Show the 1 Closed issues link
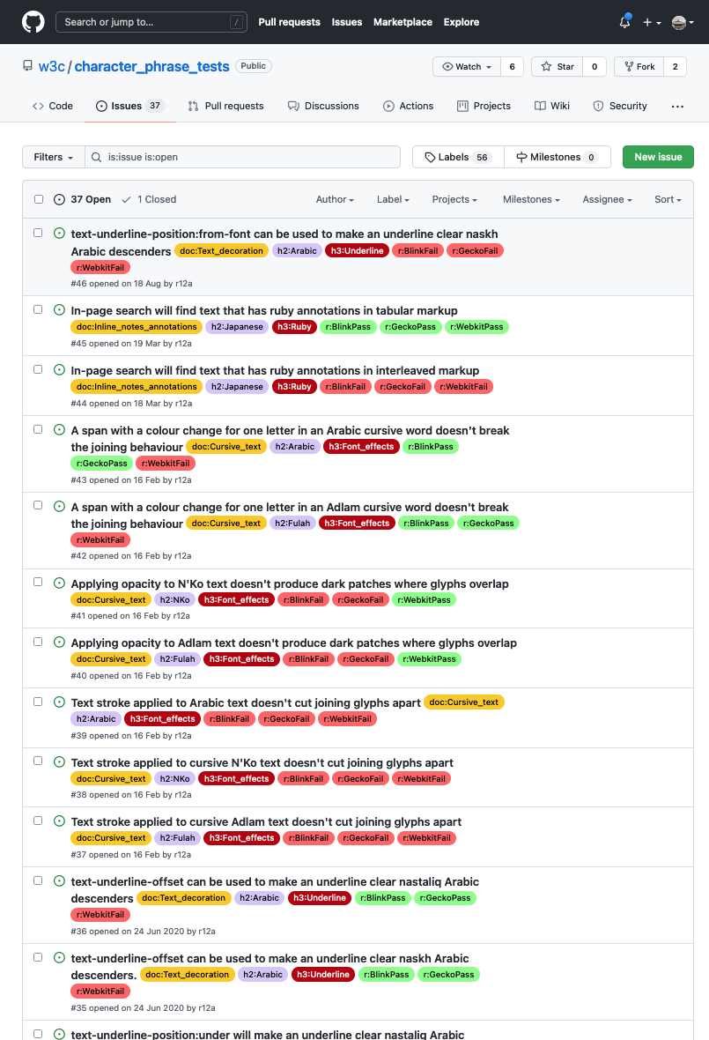The height and width of the screenshot is (1040, 709). [x=149, y=199]
